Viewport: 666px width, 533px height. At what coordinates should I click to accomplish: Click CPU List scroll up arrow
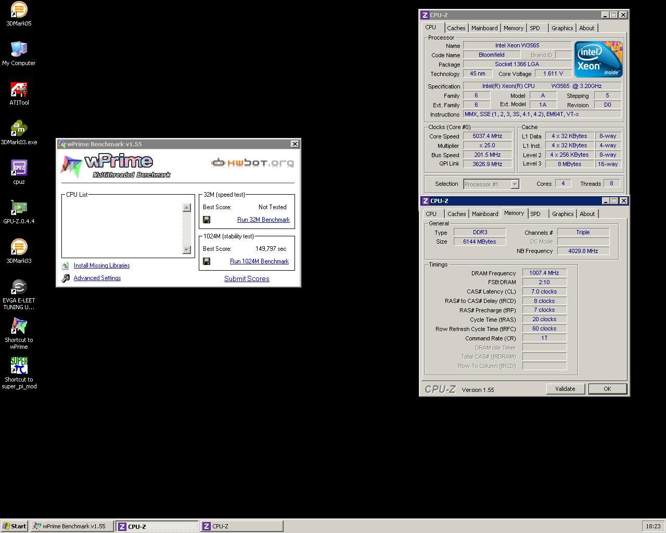(x=186, y=208)
